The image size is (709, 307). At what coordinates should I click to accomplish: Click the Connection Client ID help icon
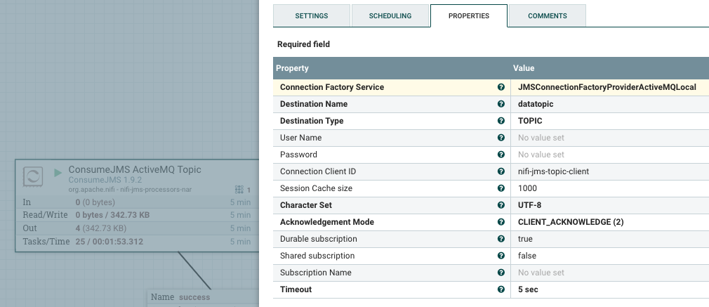coord(501,171)
